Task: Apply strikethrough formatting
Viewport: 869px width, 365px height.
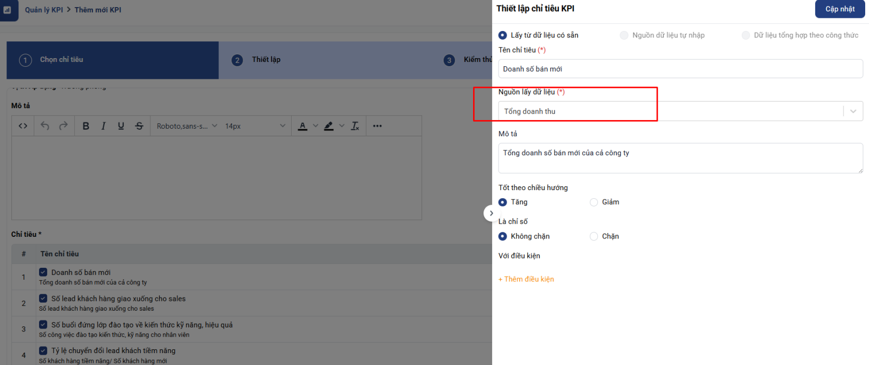Action: point(139,126)
